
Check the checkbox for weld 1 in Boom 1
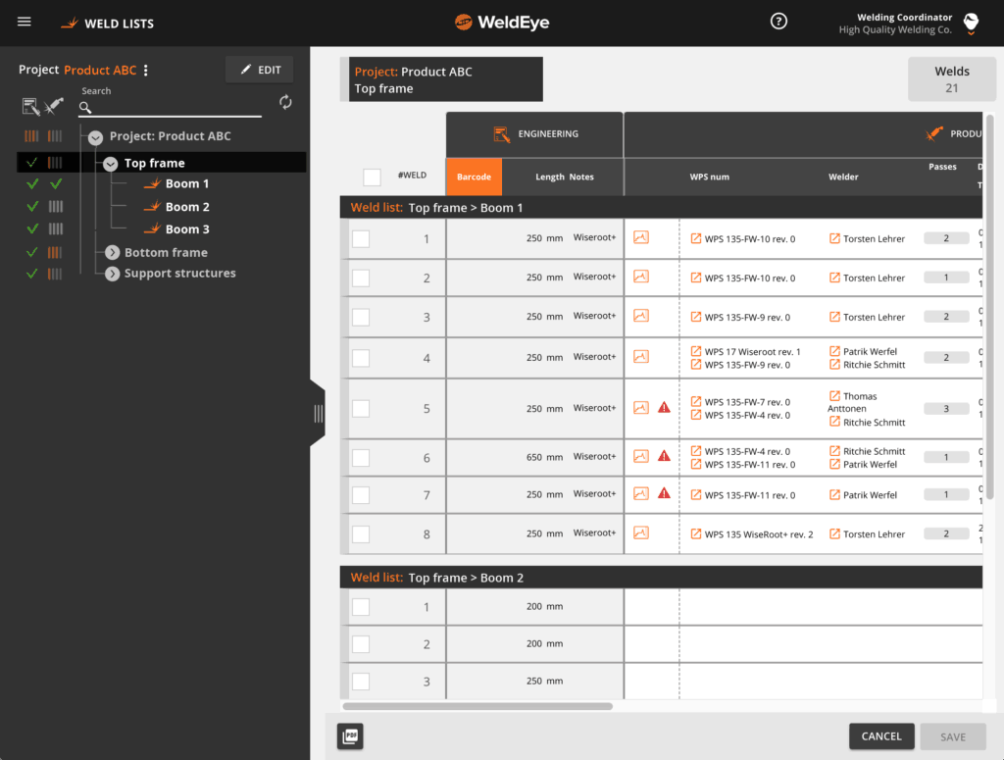click(360, 237)
